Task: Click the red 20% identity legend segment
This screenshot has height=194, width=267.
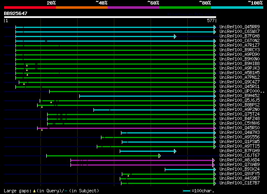Action: (30, 8)
